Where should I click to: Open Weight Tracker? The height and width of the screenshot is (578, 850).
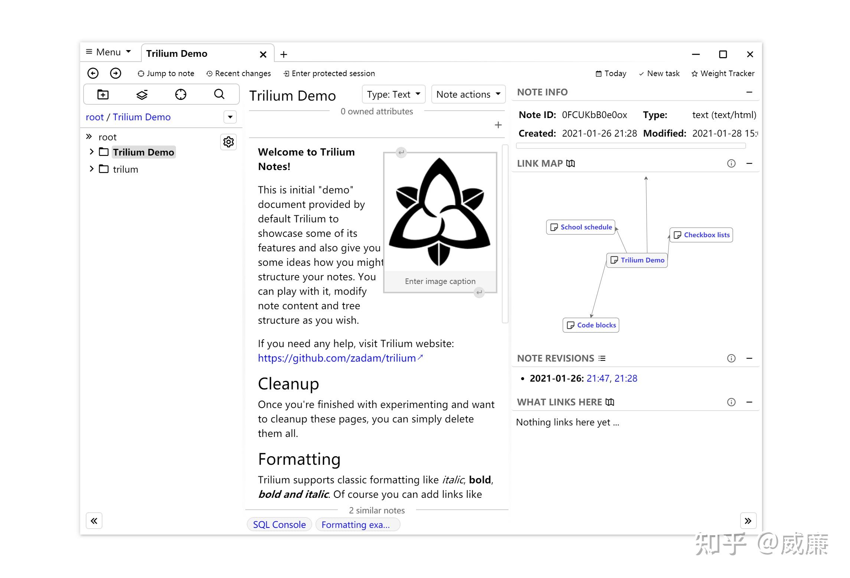point(723,74)
